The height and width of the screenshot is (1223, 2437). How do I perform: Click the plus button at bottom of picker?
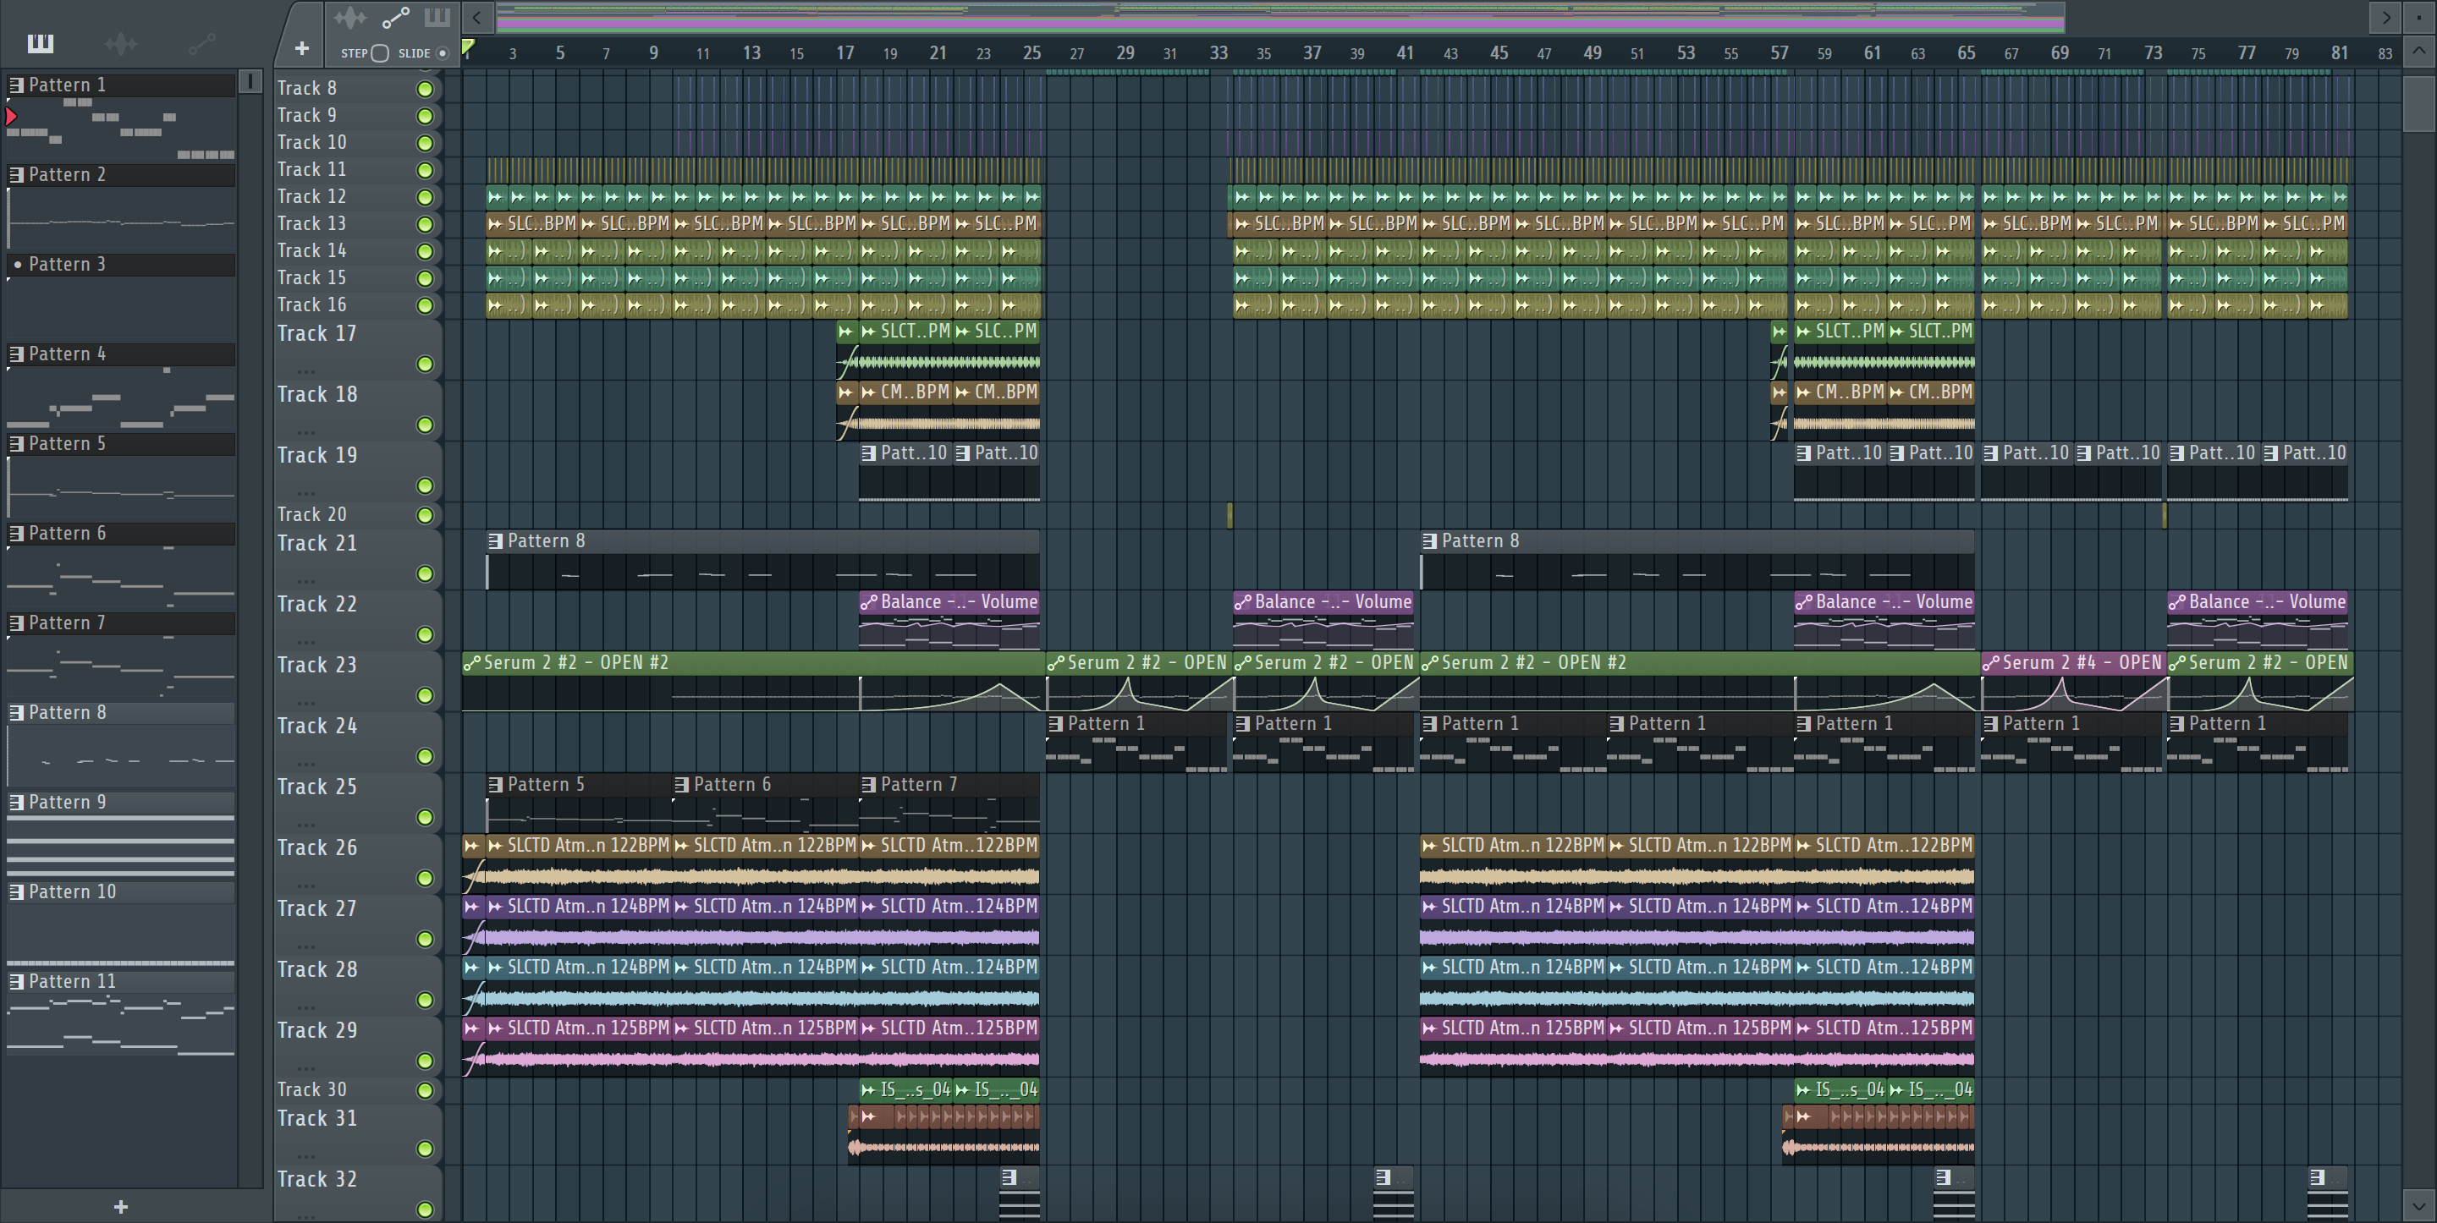[120, 1206]
